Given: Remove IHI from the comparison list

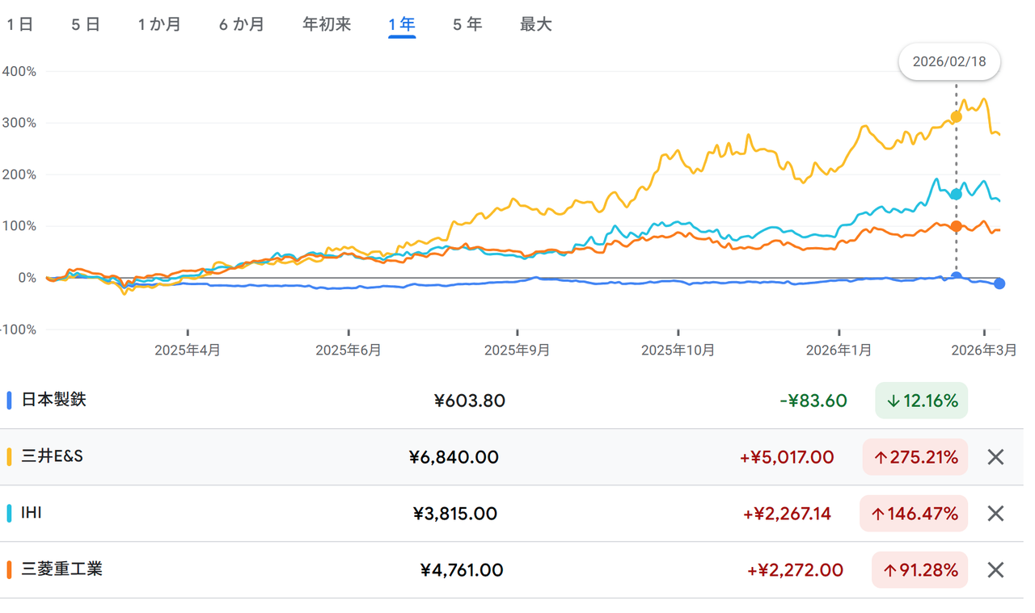Looking at the screenshot, I should click(x=995, y=514).
